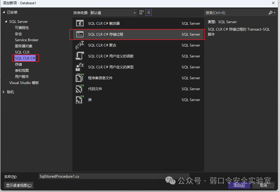The image size is (280, 192).
Task: Click the 用户定义的类型 fx icon
Action: [80, 67]
